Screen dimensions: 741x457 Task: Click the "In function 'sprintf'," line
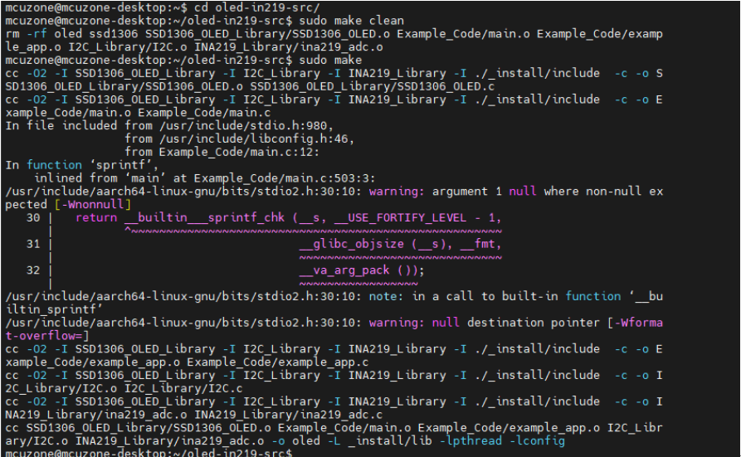[82, 165]
